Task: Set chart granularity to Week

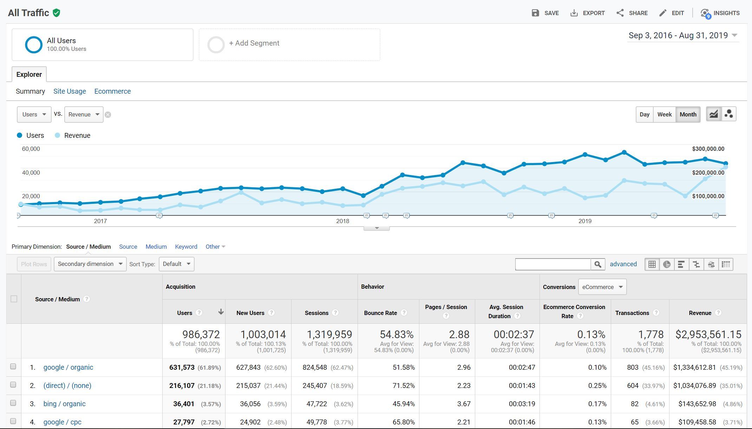Action: pos(665,114)
